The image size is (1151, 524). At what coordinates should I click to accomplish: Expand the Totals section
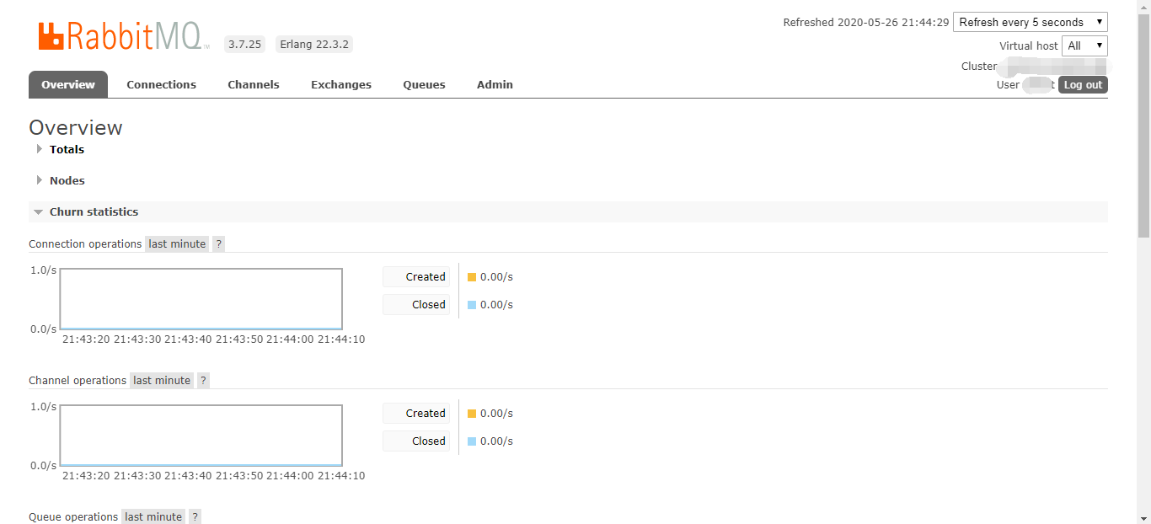67,150
